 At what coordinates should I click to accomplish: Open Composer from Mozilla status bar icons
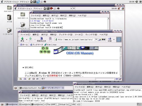point(29,79)
